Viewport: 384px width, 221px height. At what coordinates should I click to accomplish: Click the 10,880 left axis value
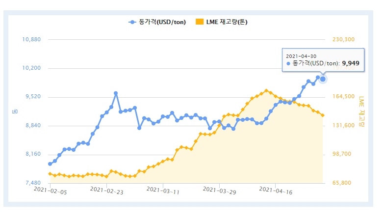tap(32, 39)
